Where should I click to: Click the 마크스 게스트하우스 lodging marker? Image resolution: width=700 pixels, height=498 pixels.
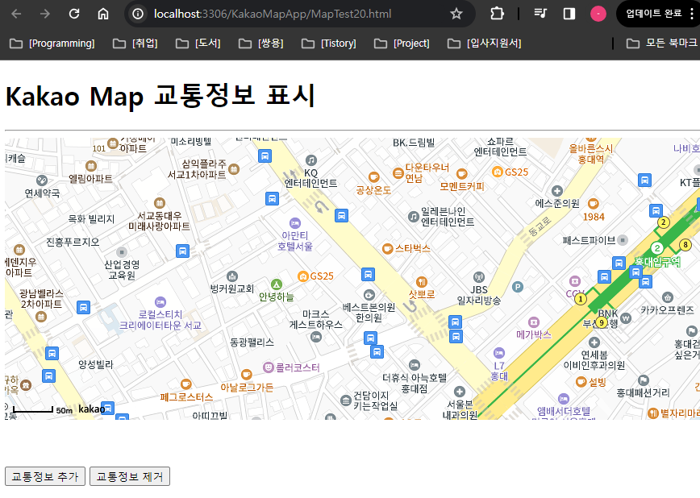click(x=315, y=337)
